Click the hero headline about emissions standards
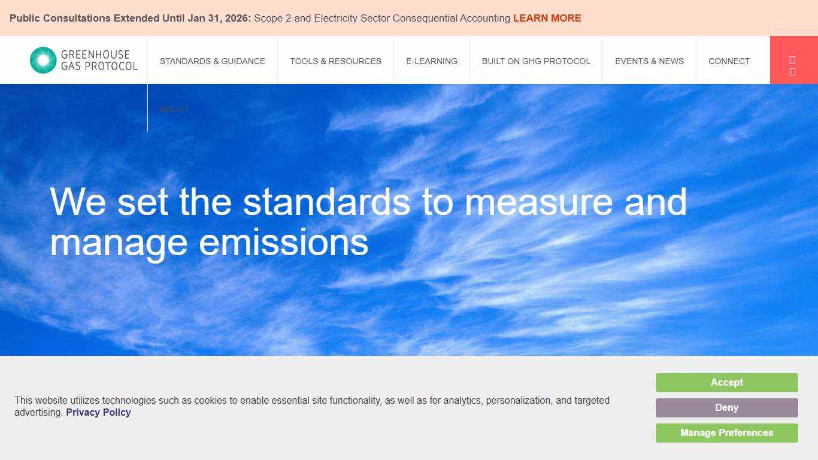Screen dimensions: 818x460 (368, 222)
